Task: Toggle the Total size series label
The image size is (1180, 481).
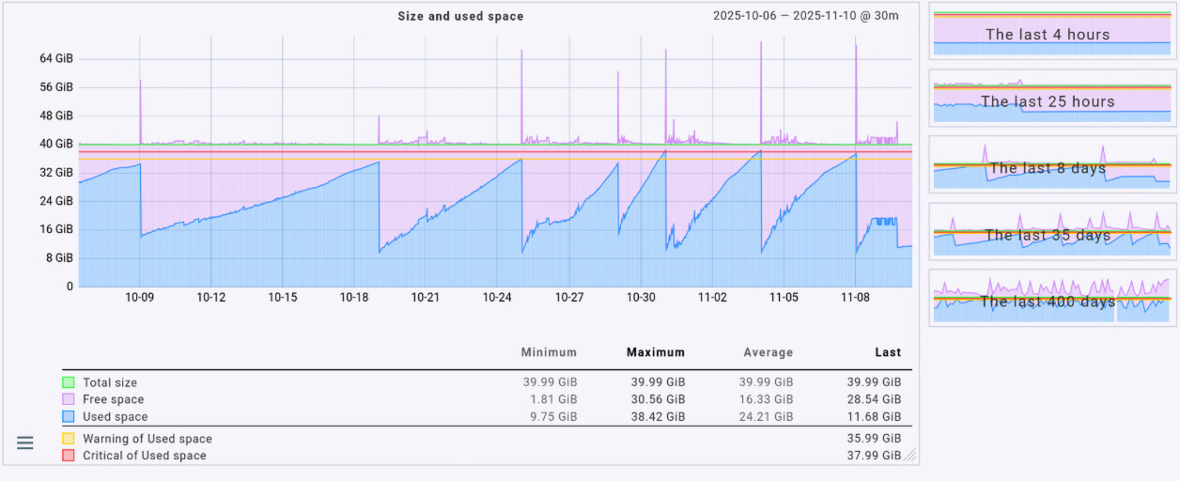Action: 110,382
